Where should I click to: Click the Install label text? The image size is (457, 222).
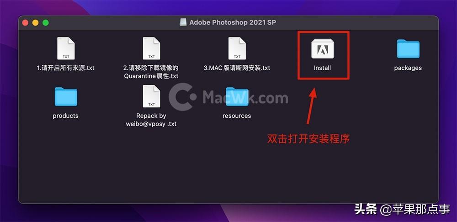click(x=322, y=68)
